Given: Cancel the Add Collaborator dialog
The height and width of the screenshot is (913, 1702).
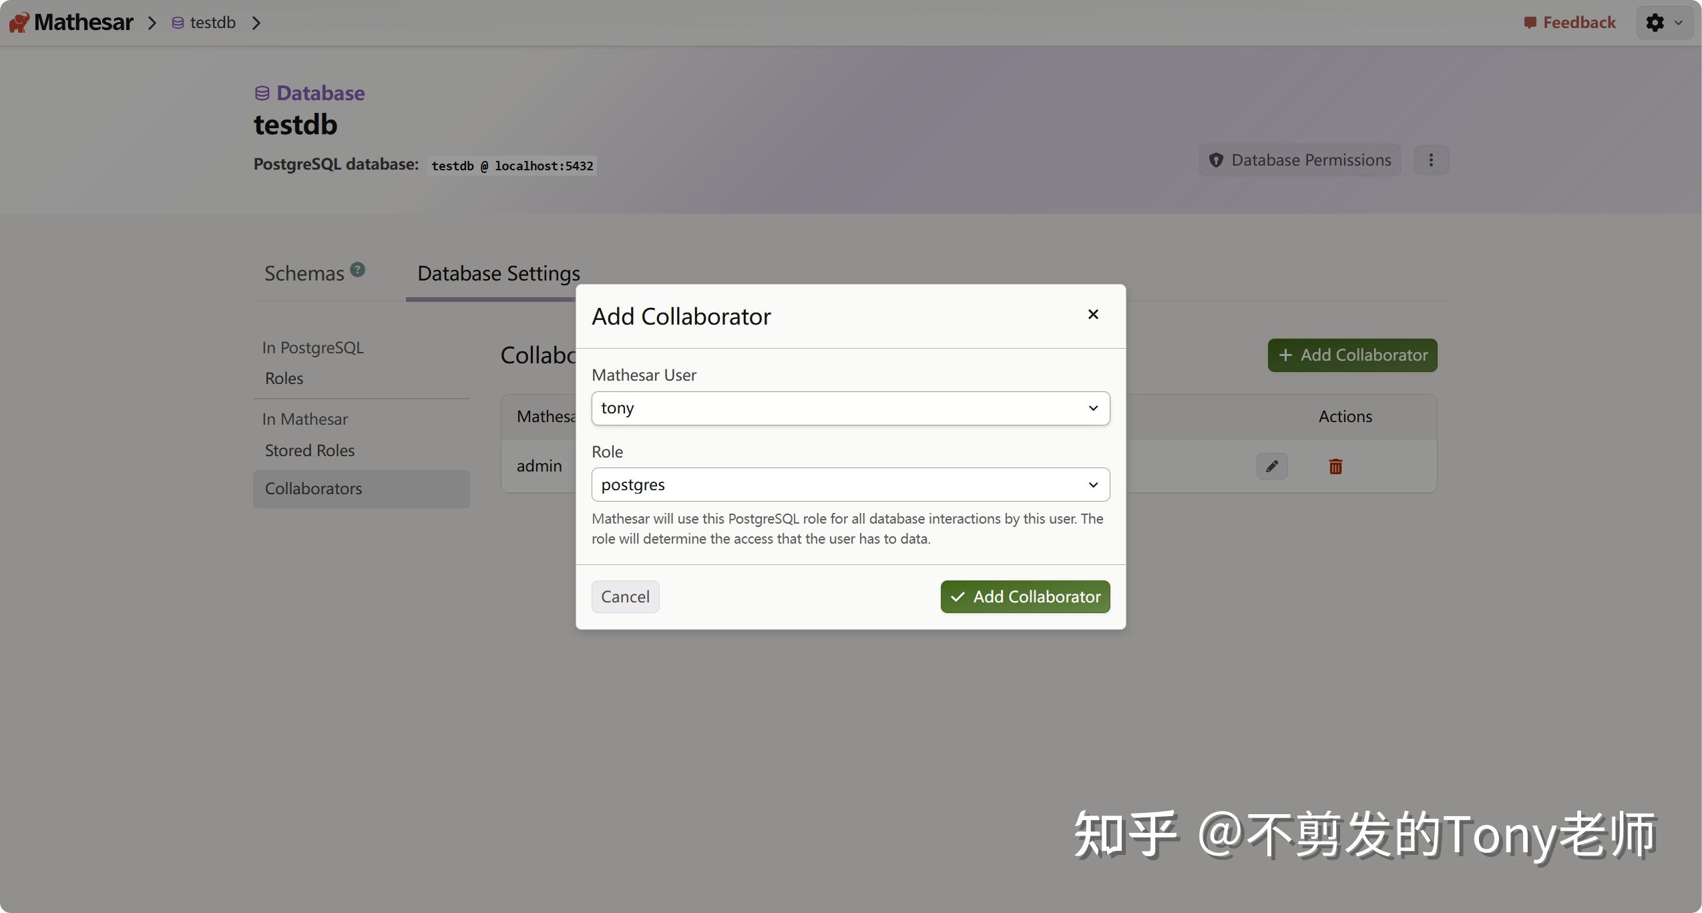Looking at the screenshot, I should click(x=625, y=596).
